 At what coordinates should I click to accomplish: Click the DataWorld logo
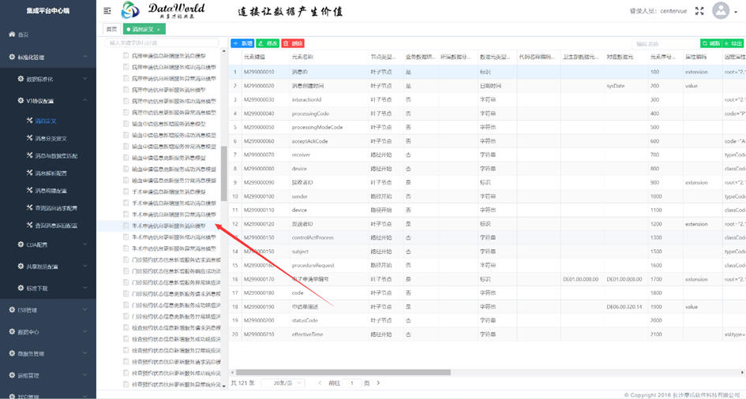click(163, 10)
